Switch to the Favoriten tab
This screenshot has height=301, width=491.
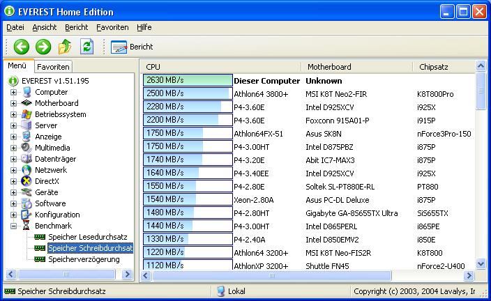pos(53,67)
